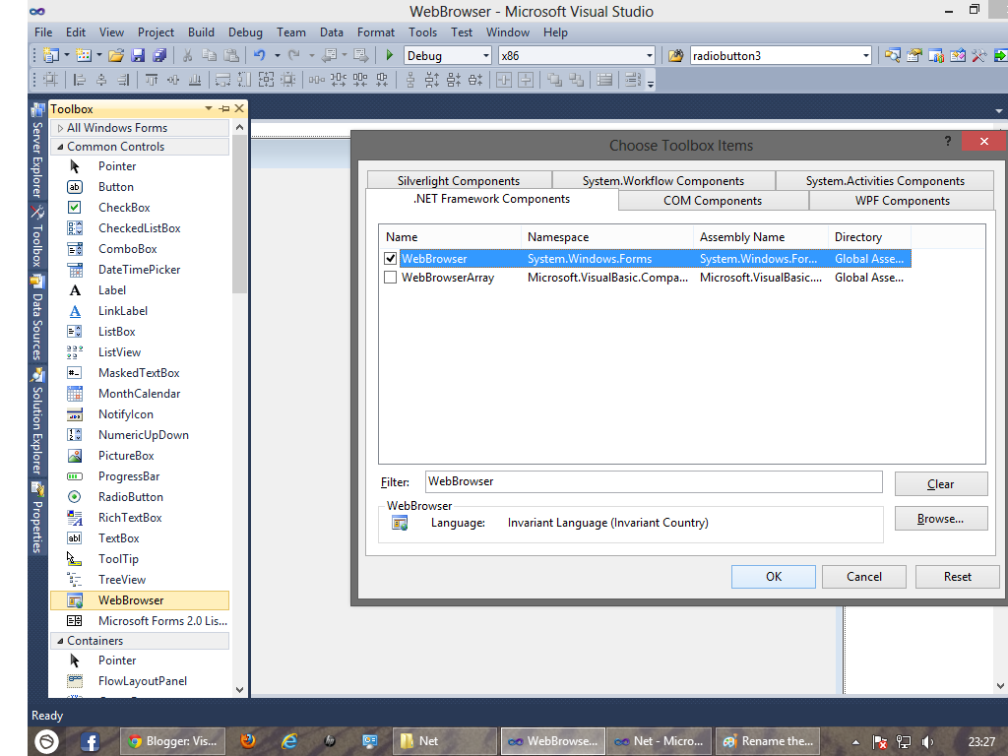
Task: Open the Format menu
Action: tap(375, 31)
